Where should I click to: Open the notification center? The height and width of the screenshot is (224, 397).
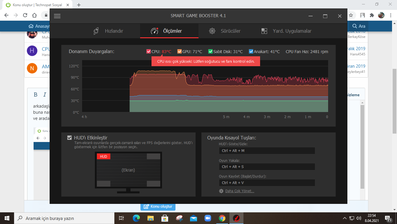click(388, 218)
